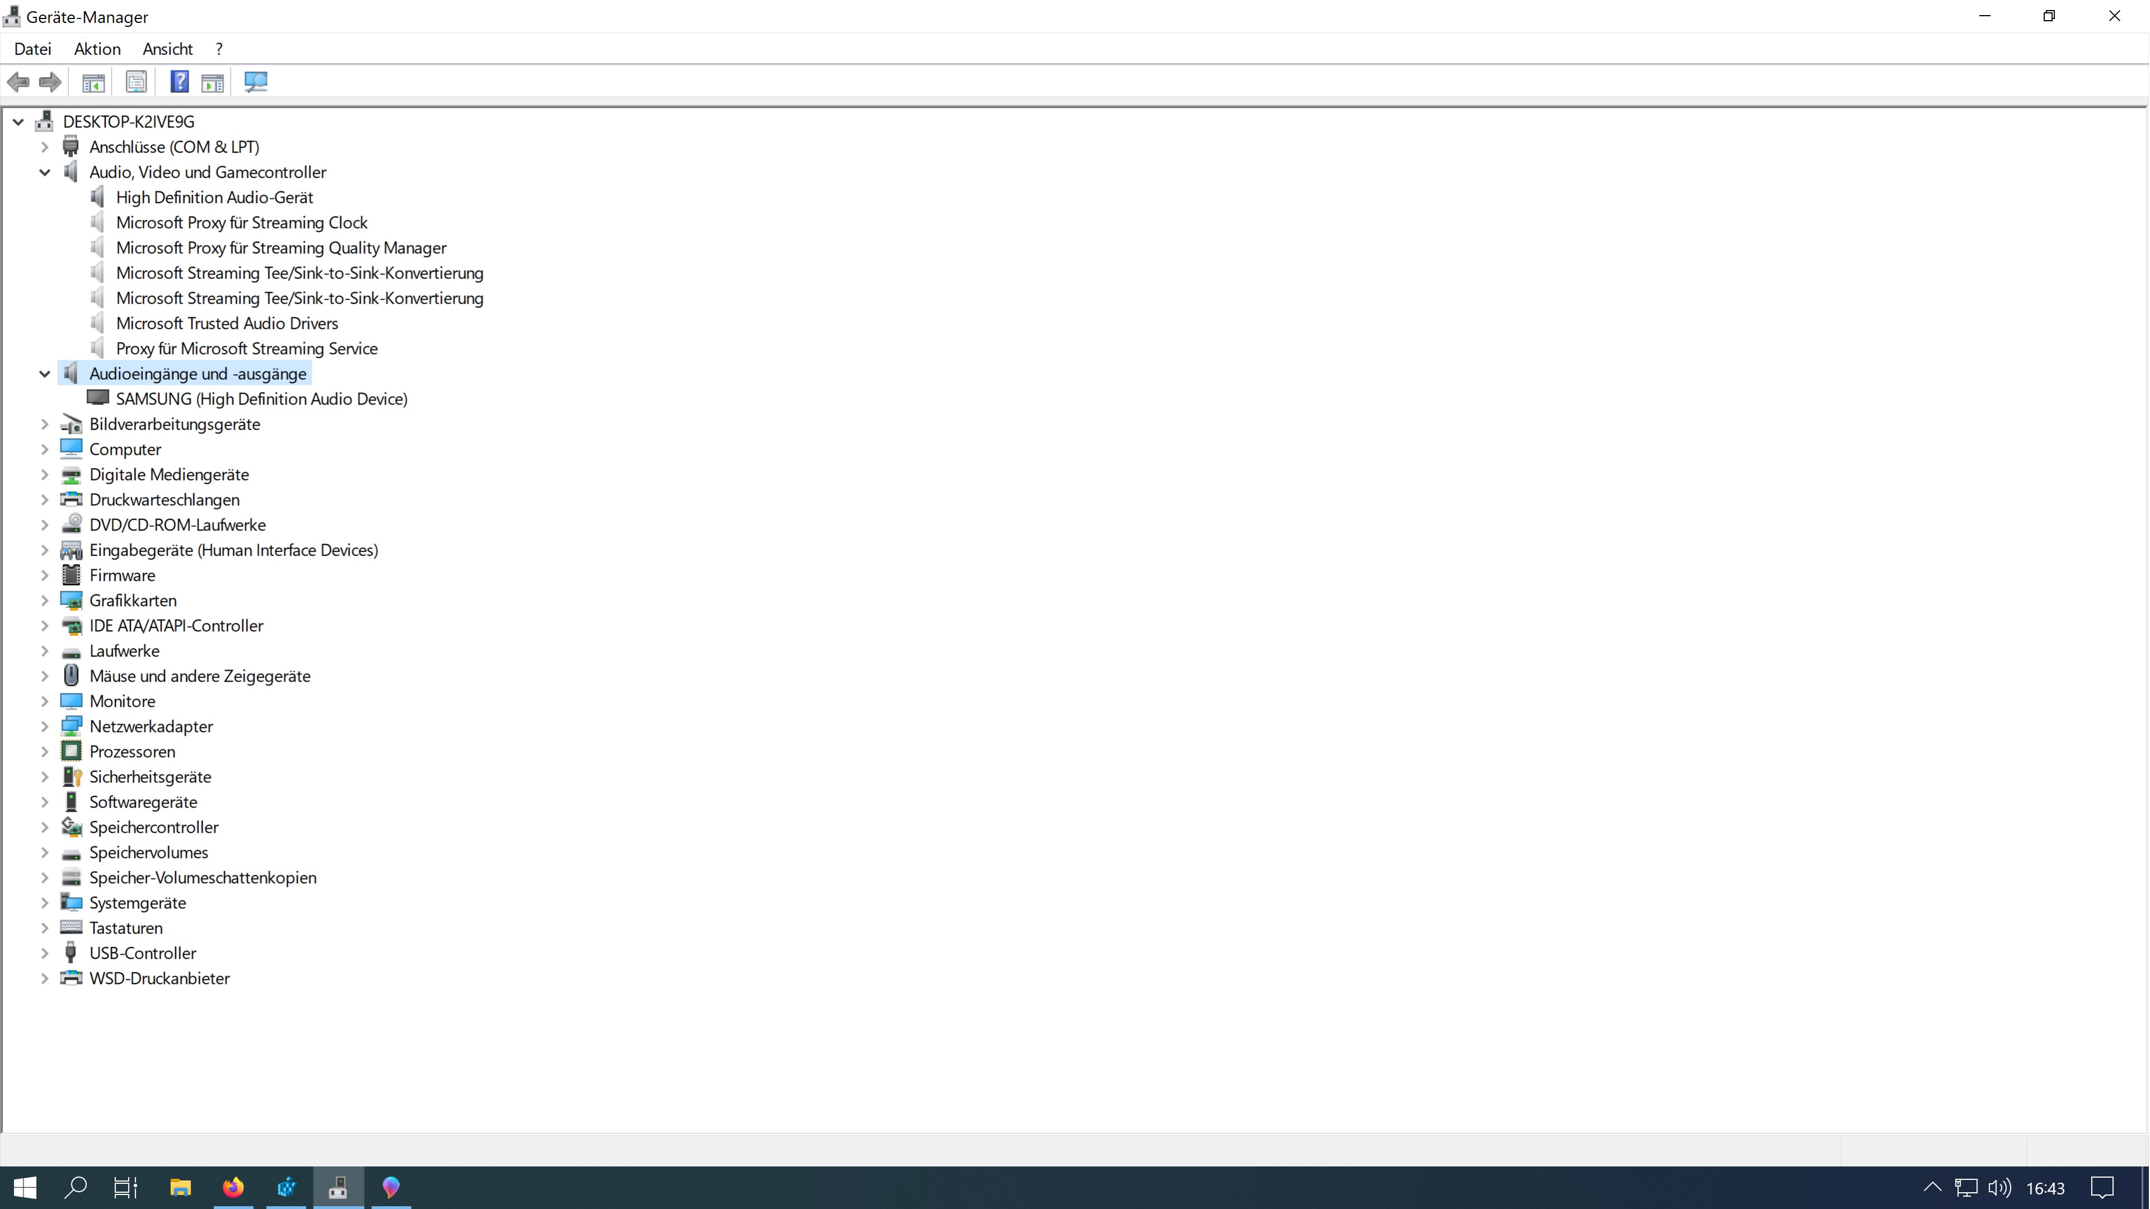Click the forward arrow toolbar icon
Screen dimensions: 2150x1209
(x=50, y=82)
